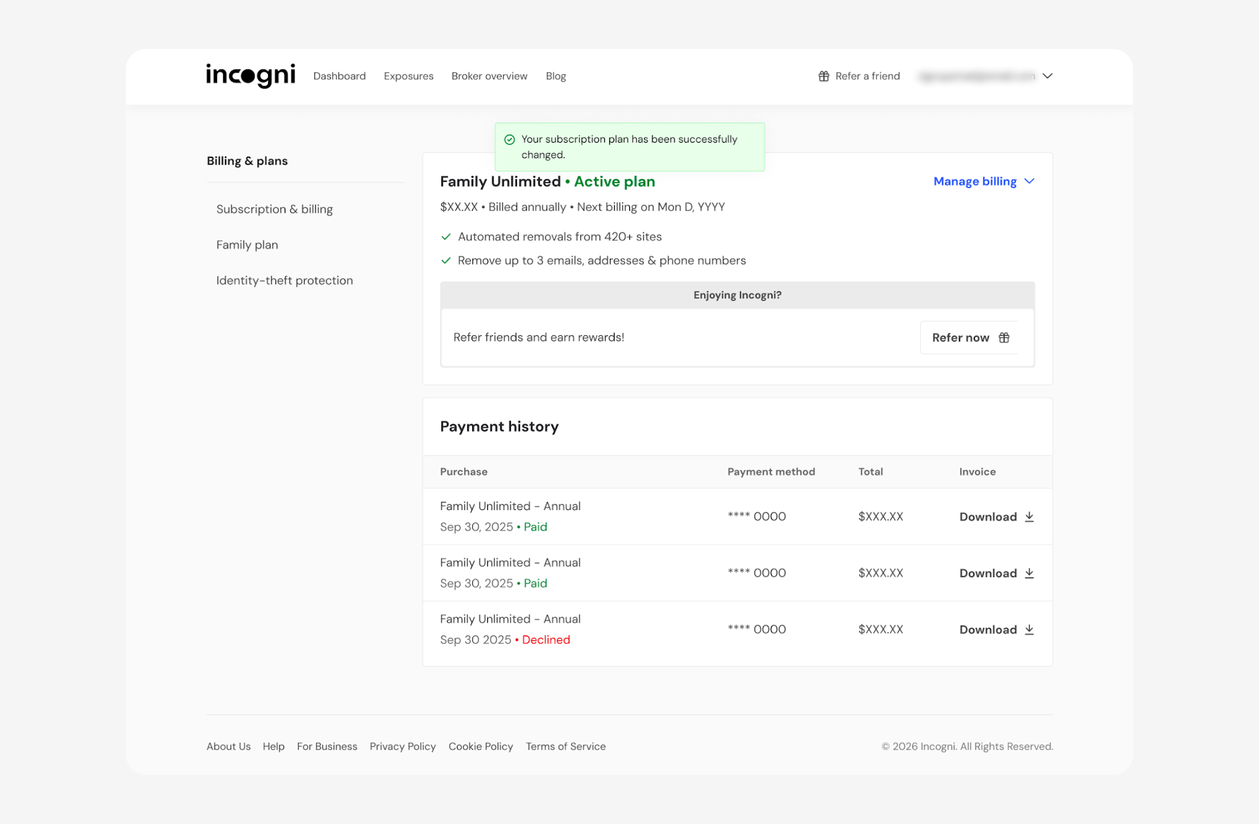This screenshot has width=1259, height=824.
Task: Open the Terms of Service link
Action: tap(566, 747)
